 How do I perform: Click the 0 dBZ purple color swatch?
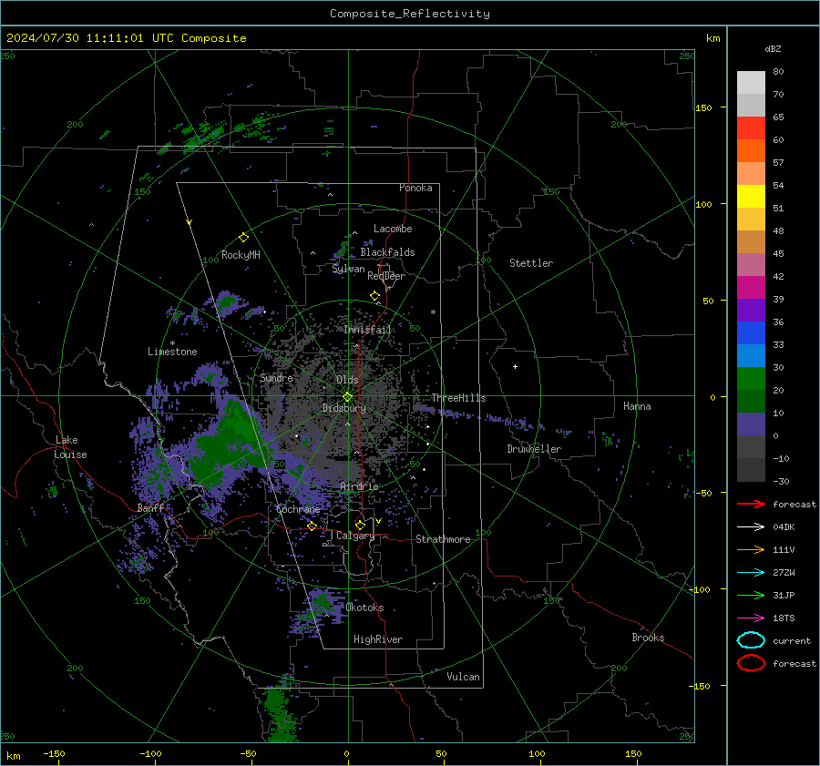click(x=751, y=424)
